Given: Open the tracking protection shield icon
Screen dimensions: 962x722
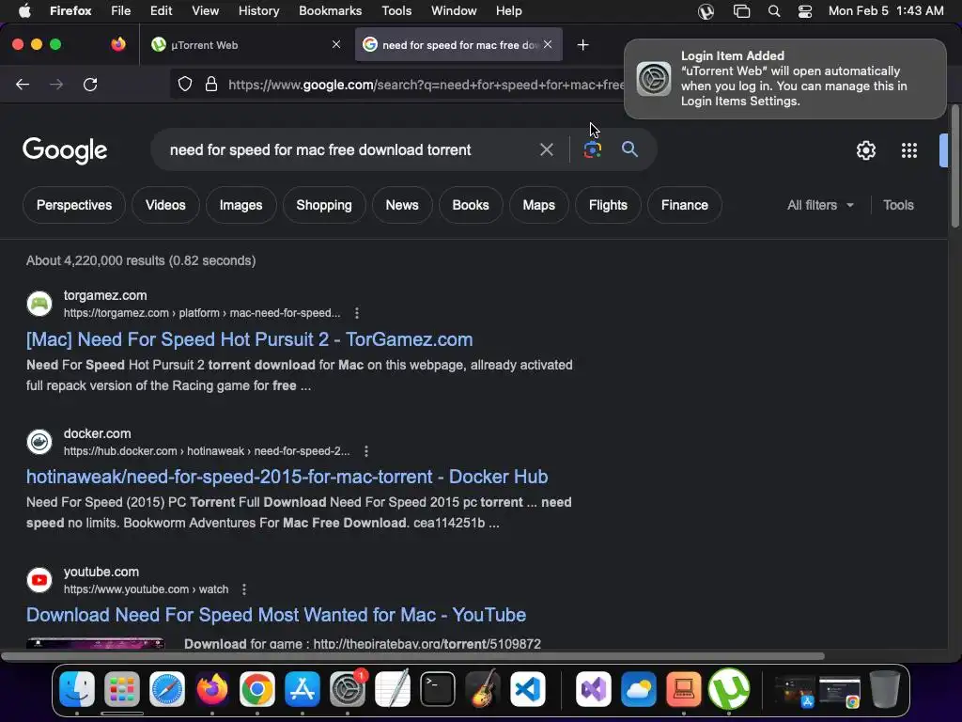Looking at the screenshot, I should 185,84.
